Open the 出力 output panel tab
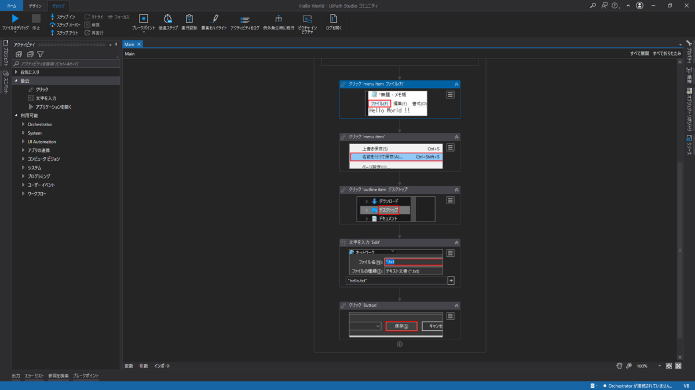The image size is (695, 390). (x=16, y=376)
